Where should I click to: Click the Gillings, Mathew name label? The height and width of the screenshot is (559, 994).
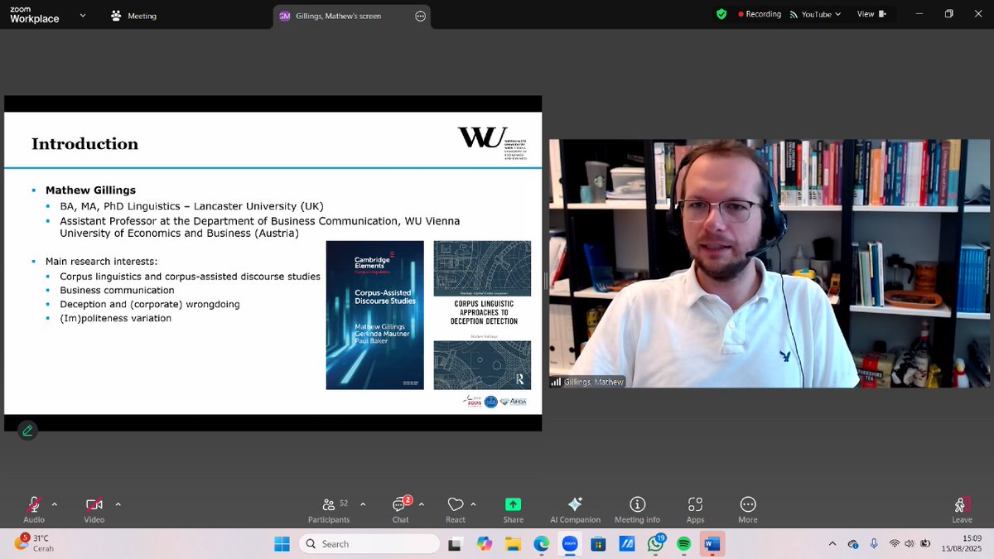coord(587,382)
